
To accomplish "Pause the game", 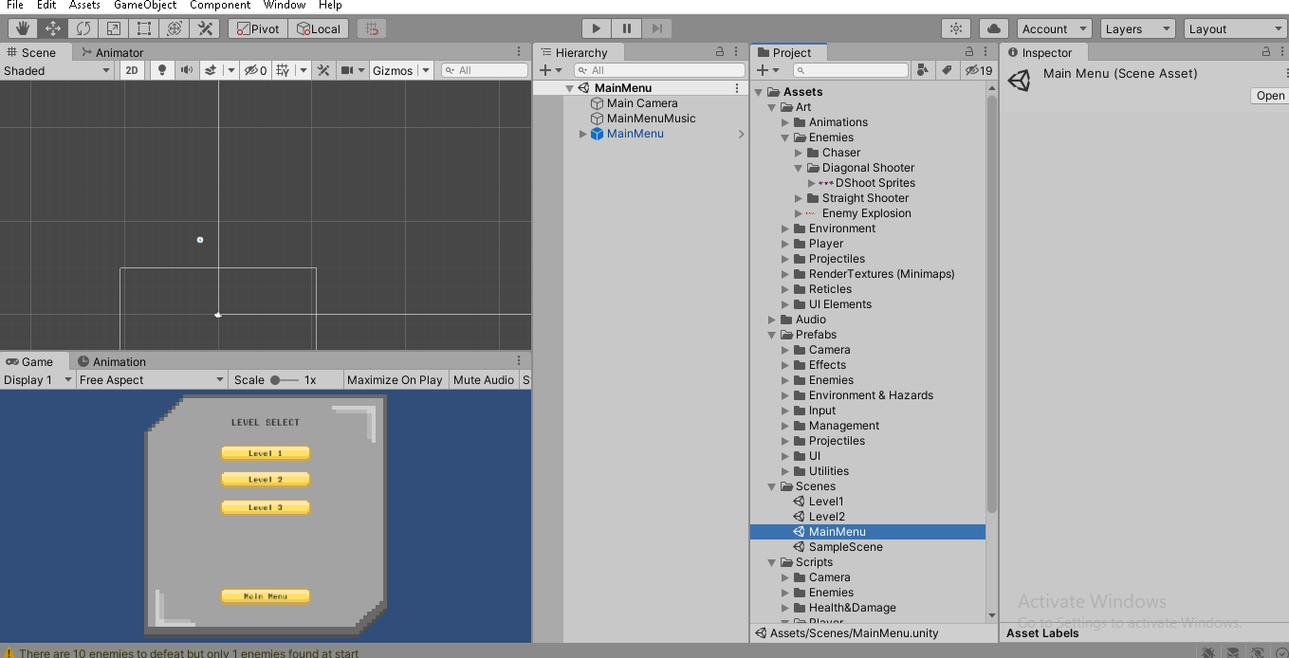I will pyautogui.click(x=627, y=28).
